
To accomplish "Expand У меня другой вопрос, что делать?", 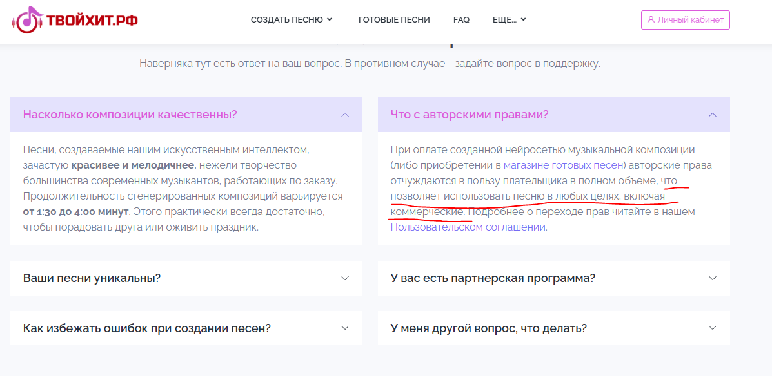I will [488, 328].
